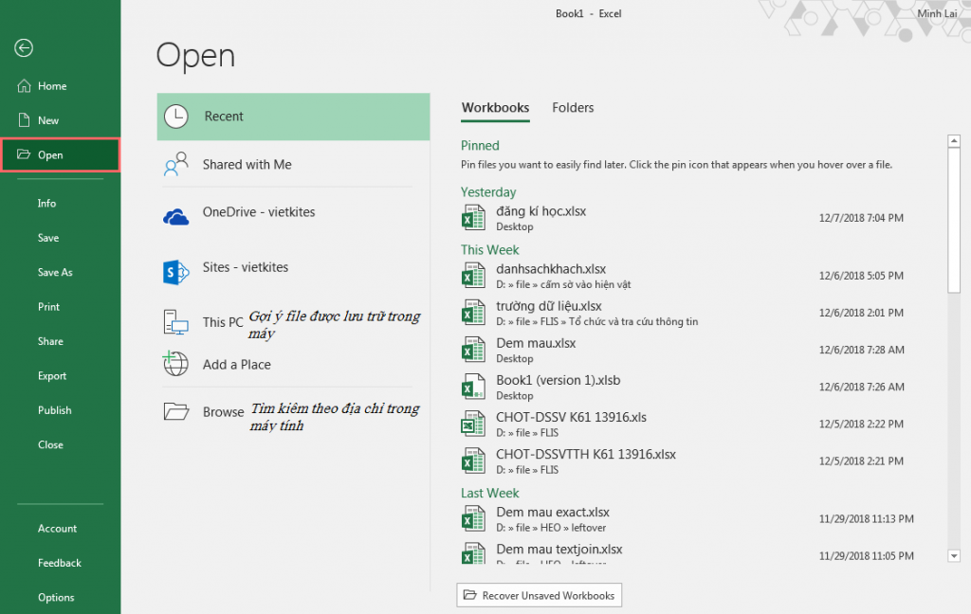Select Export in the sidebar
This screenshot has height=614, width=971.
click(x=52, y=376)
